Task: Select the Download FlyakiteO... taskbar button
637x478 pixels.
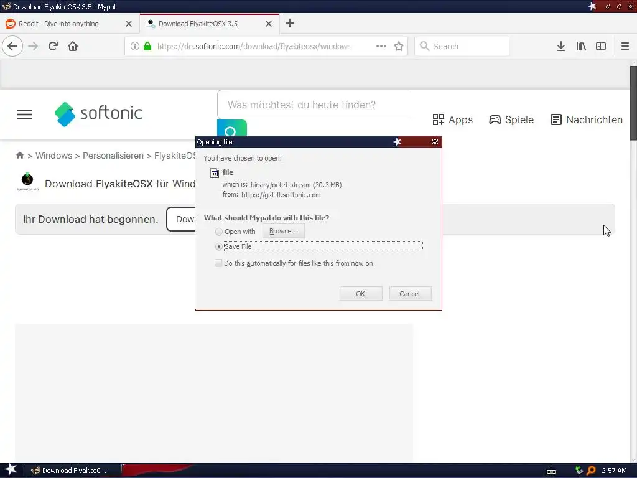Action: point(73,471)
